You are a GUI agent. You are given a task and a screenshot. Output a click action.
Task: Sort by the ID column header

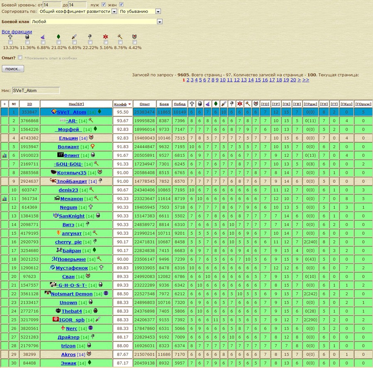click(x=29, y=104)
